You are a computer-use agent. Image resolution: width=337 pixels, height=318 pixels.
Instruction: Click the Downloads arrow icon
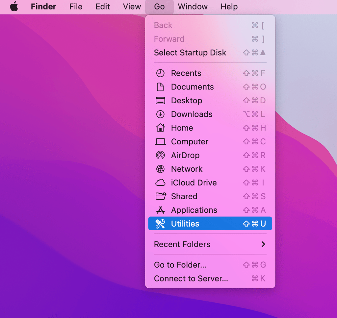pos(160,114)
